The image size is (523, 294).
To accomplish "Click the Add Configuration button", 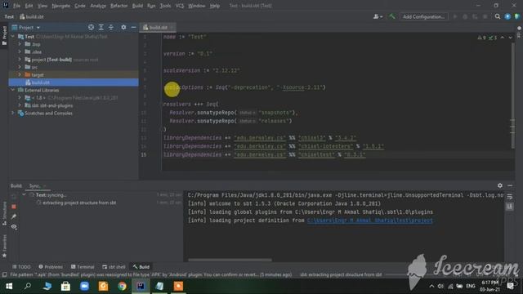I will 423,16.
